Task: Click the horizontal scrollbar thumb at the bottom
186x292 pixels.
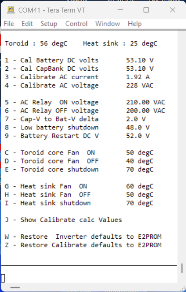Action: pyautogui.click(x=15, y=288)
